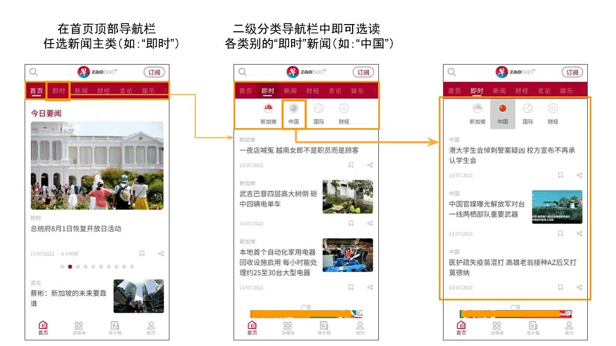Switch to the 言论 tab in the middle phone
The image size is (616, 346).
click(x=335, y=91)
